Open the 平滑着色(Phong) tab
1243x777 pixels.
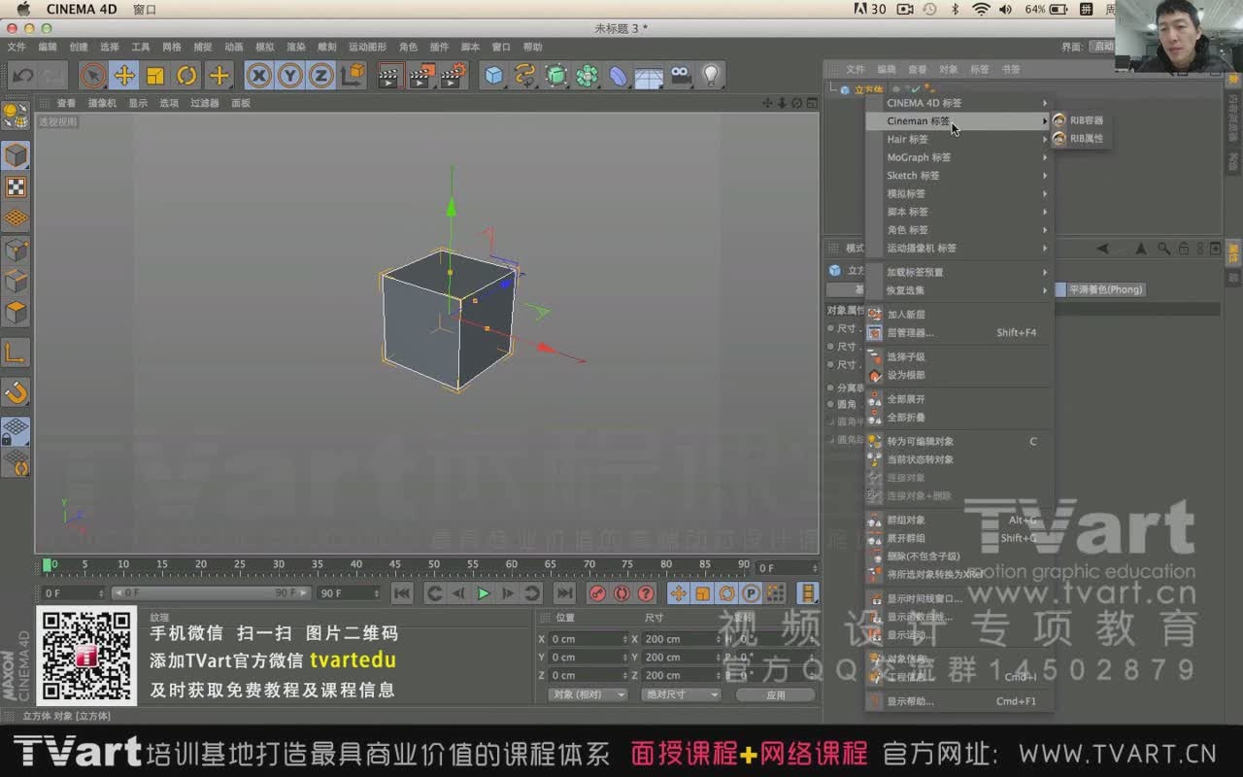1106,289
